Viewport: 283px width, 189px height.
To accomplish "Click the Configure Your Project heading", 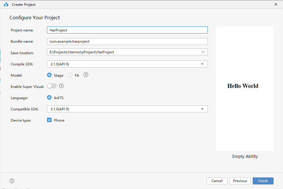I will (35, 18).
